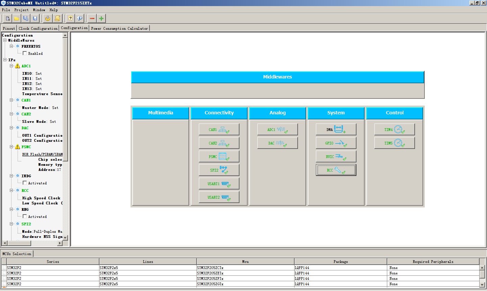Viewport: 487px width, 291px height.
Task: Open a project with the folder icon
Action: (x=17, y=18)
